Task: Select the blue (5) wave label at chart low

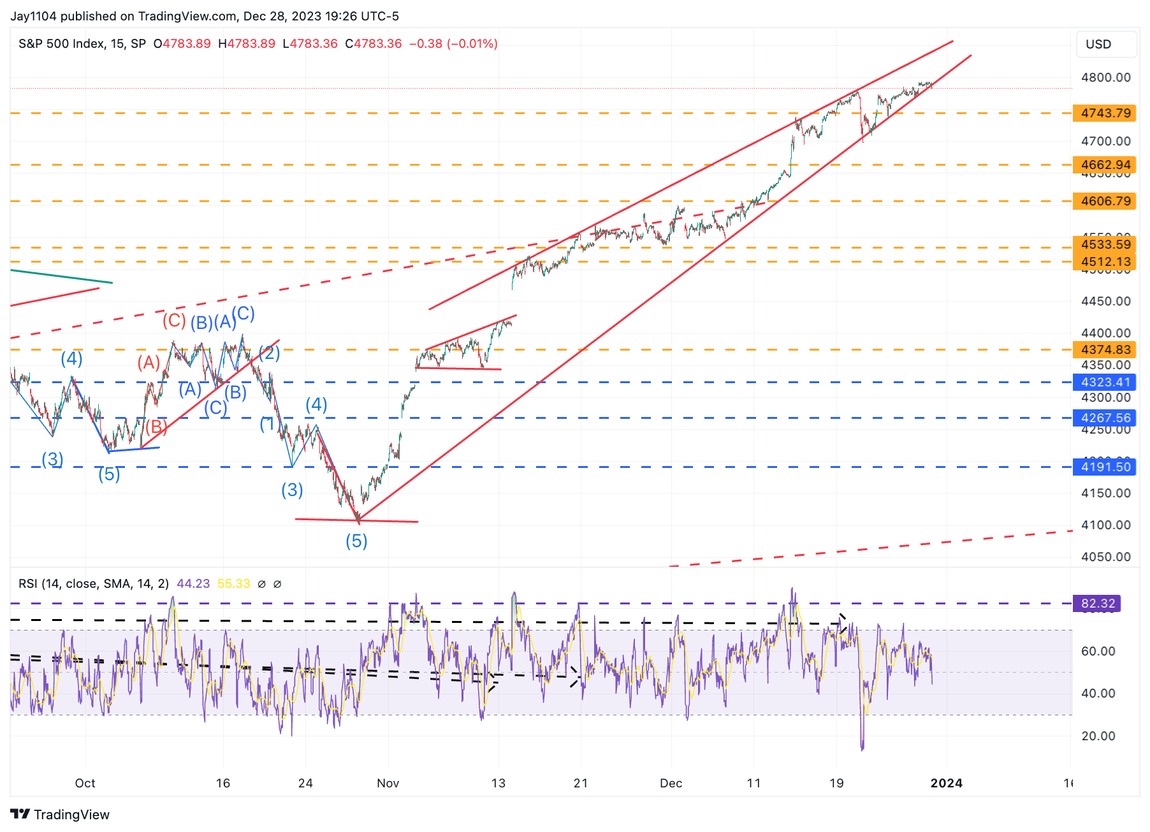Action: point(356,541)
